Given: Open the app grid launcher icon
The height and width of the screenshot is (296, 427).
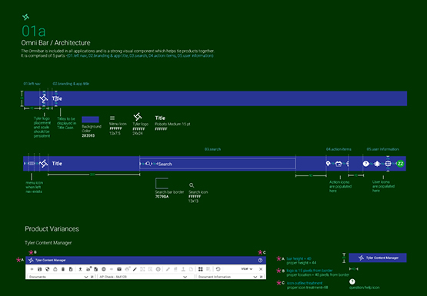Looking at the screenshot, I should coord(388,164).
